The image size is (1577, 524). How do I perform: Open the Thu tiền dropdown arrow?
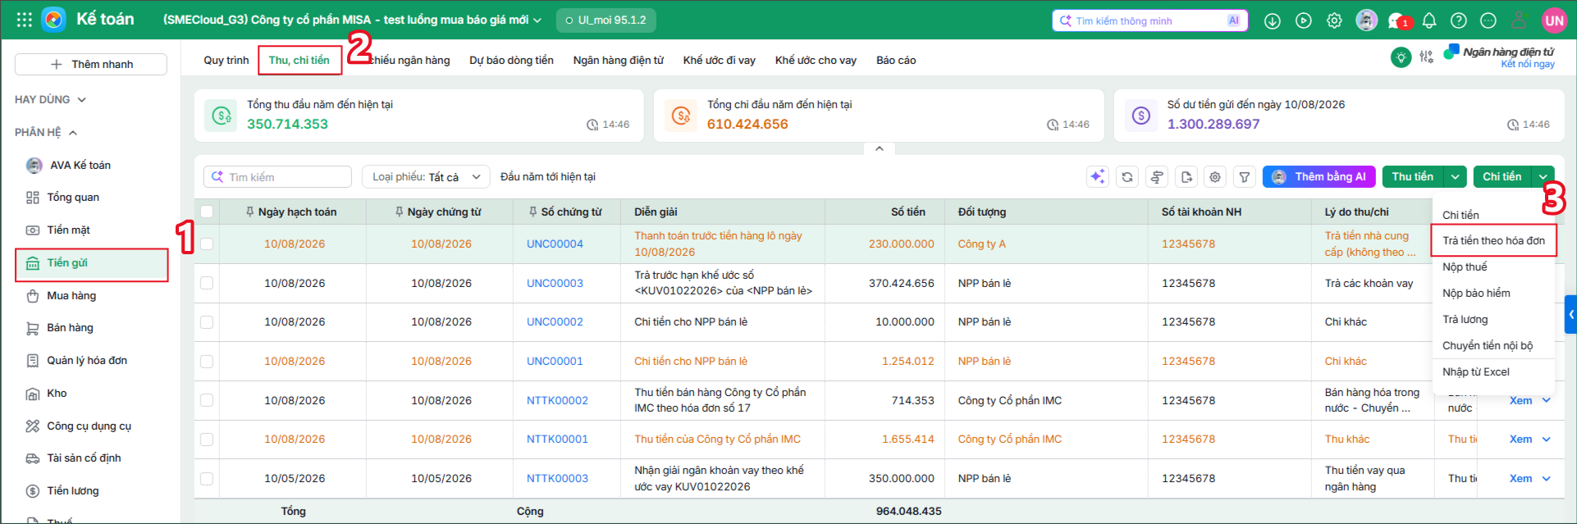click(x=1455, y=177)
